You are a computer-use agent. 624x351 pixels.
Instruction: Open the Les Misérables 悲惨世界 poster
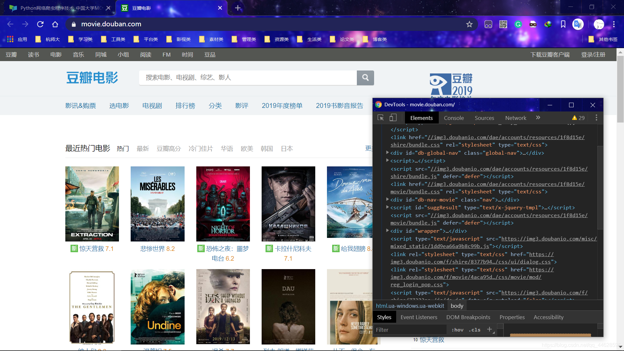point(158,204)
